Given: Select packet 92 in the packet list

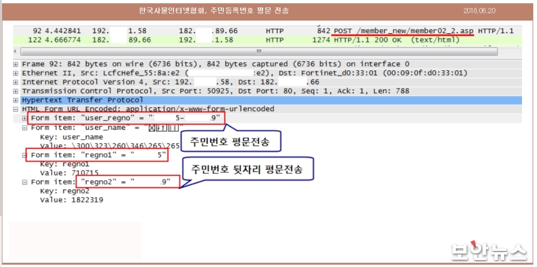Looking at the screenshot, I should tap(267, 31).
